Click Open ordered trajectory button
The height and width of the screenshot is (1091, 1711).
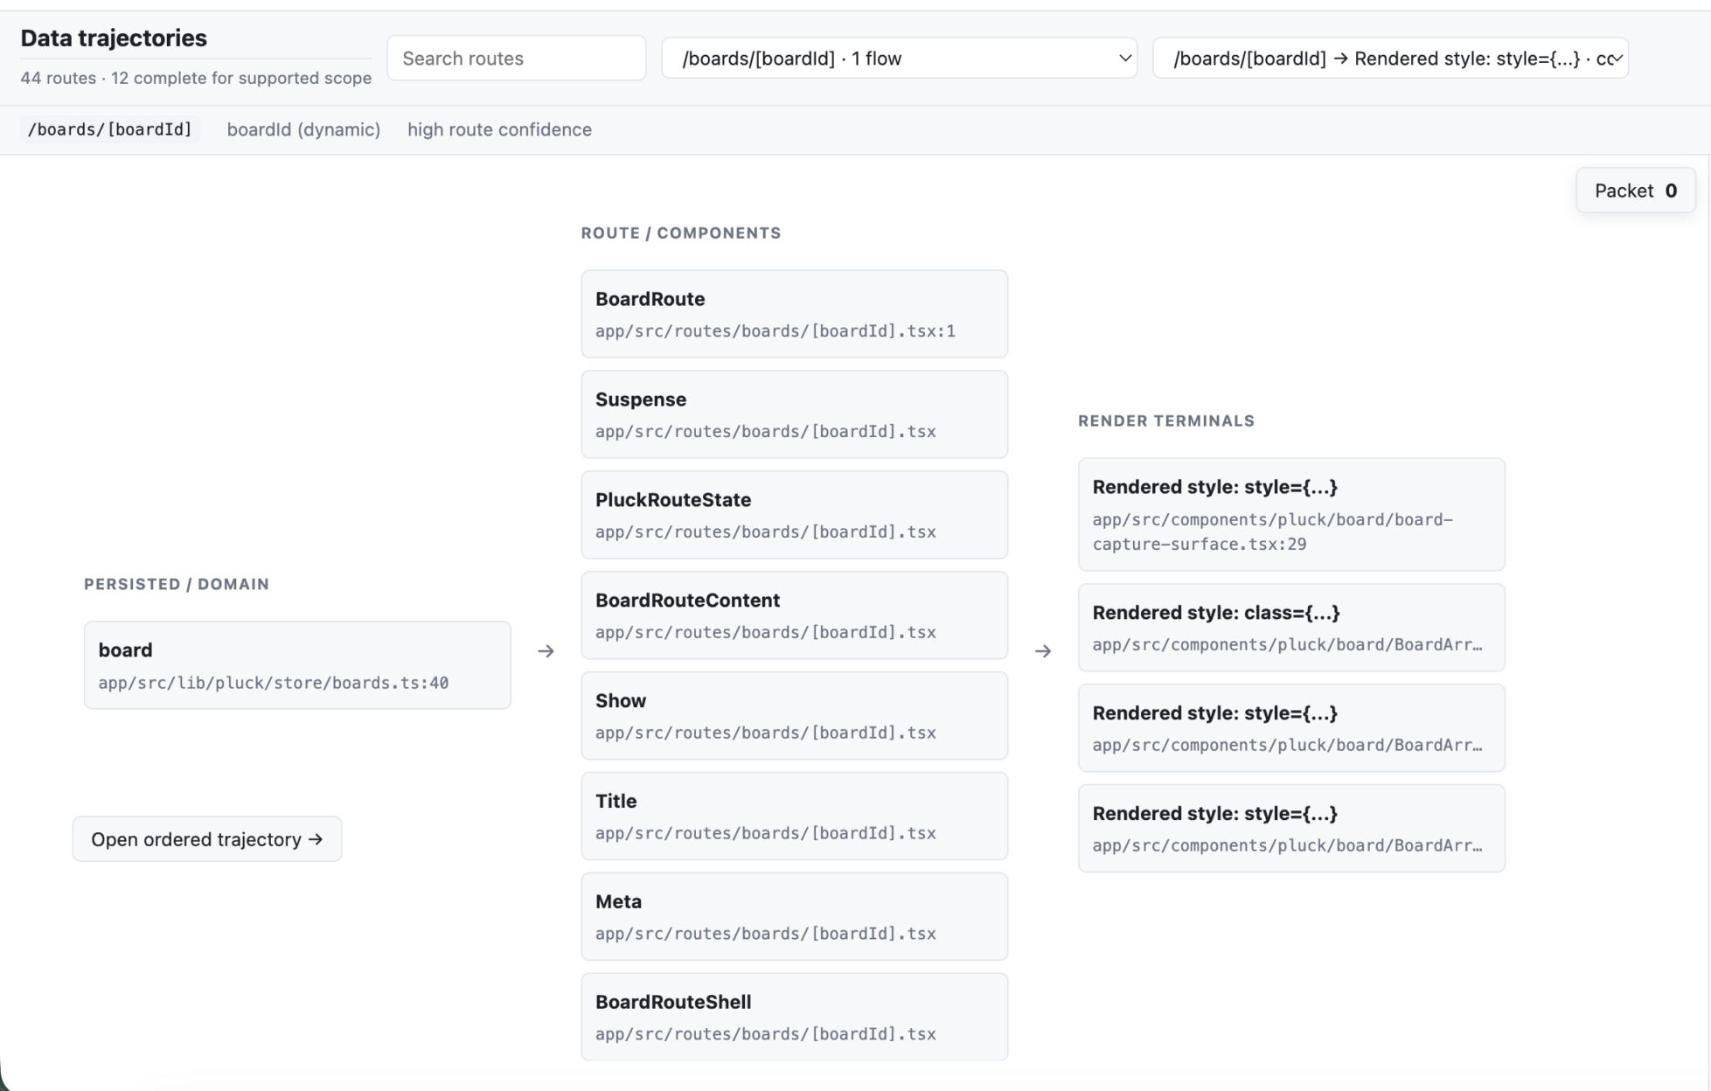click(x=207, y=839)
